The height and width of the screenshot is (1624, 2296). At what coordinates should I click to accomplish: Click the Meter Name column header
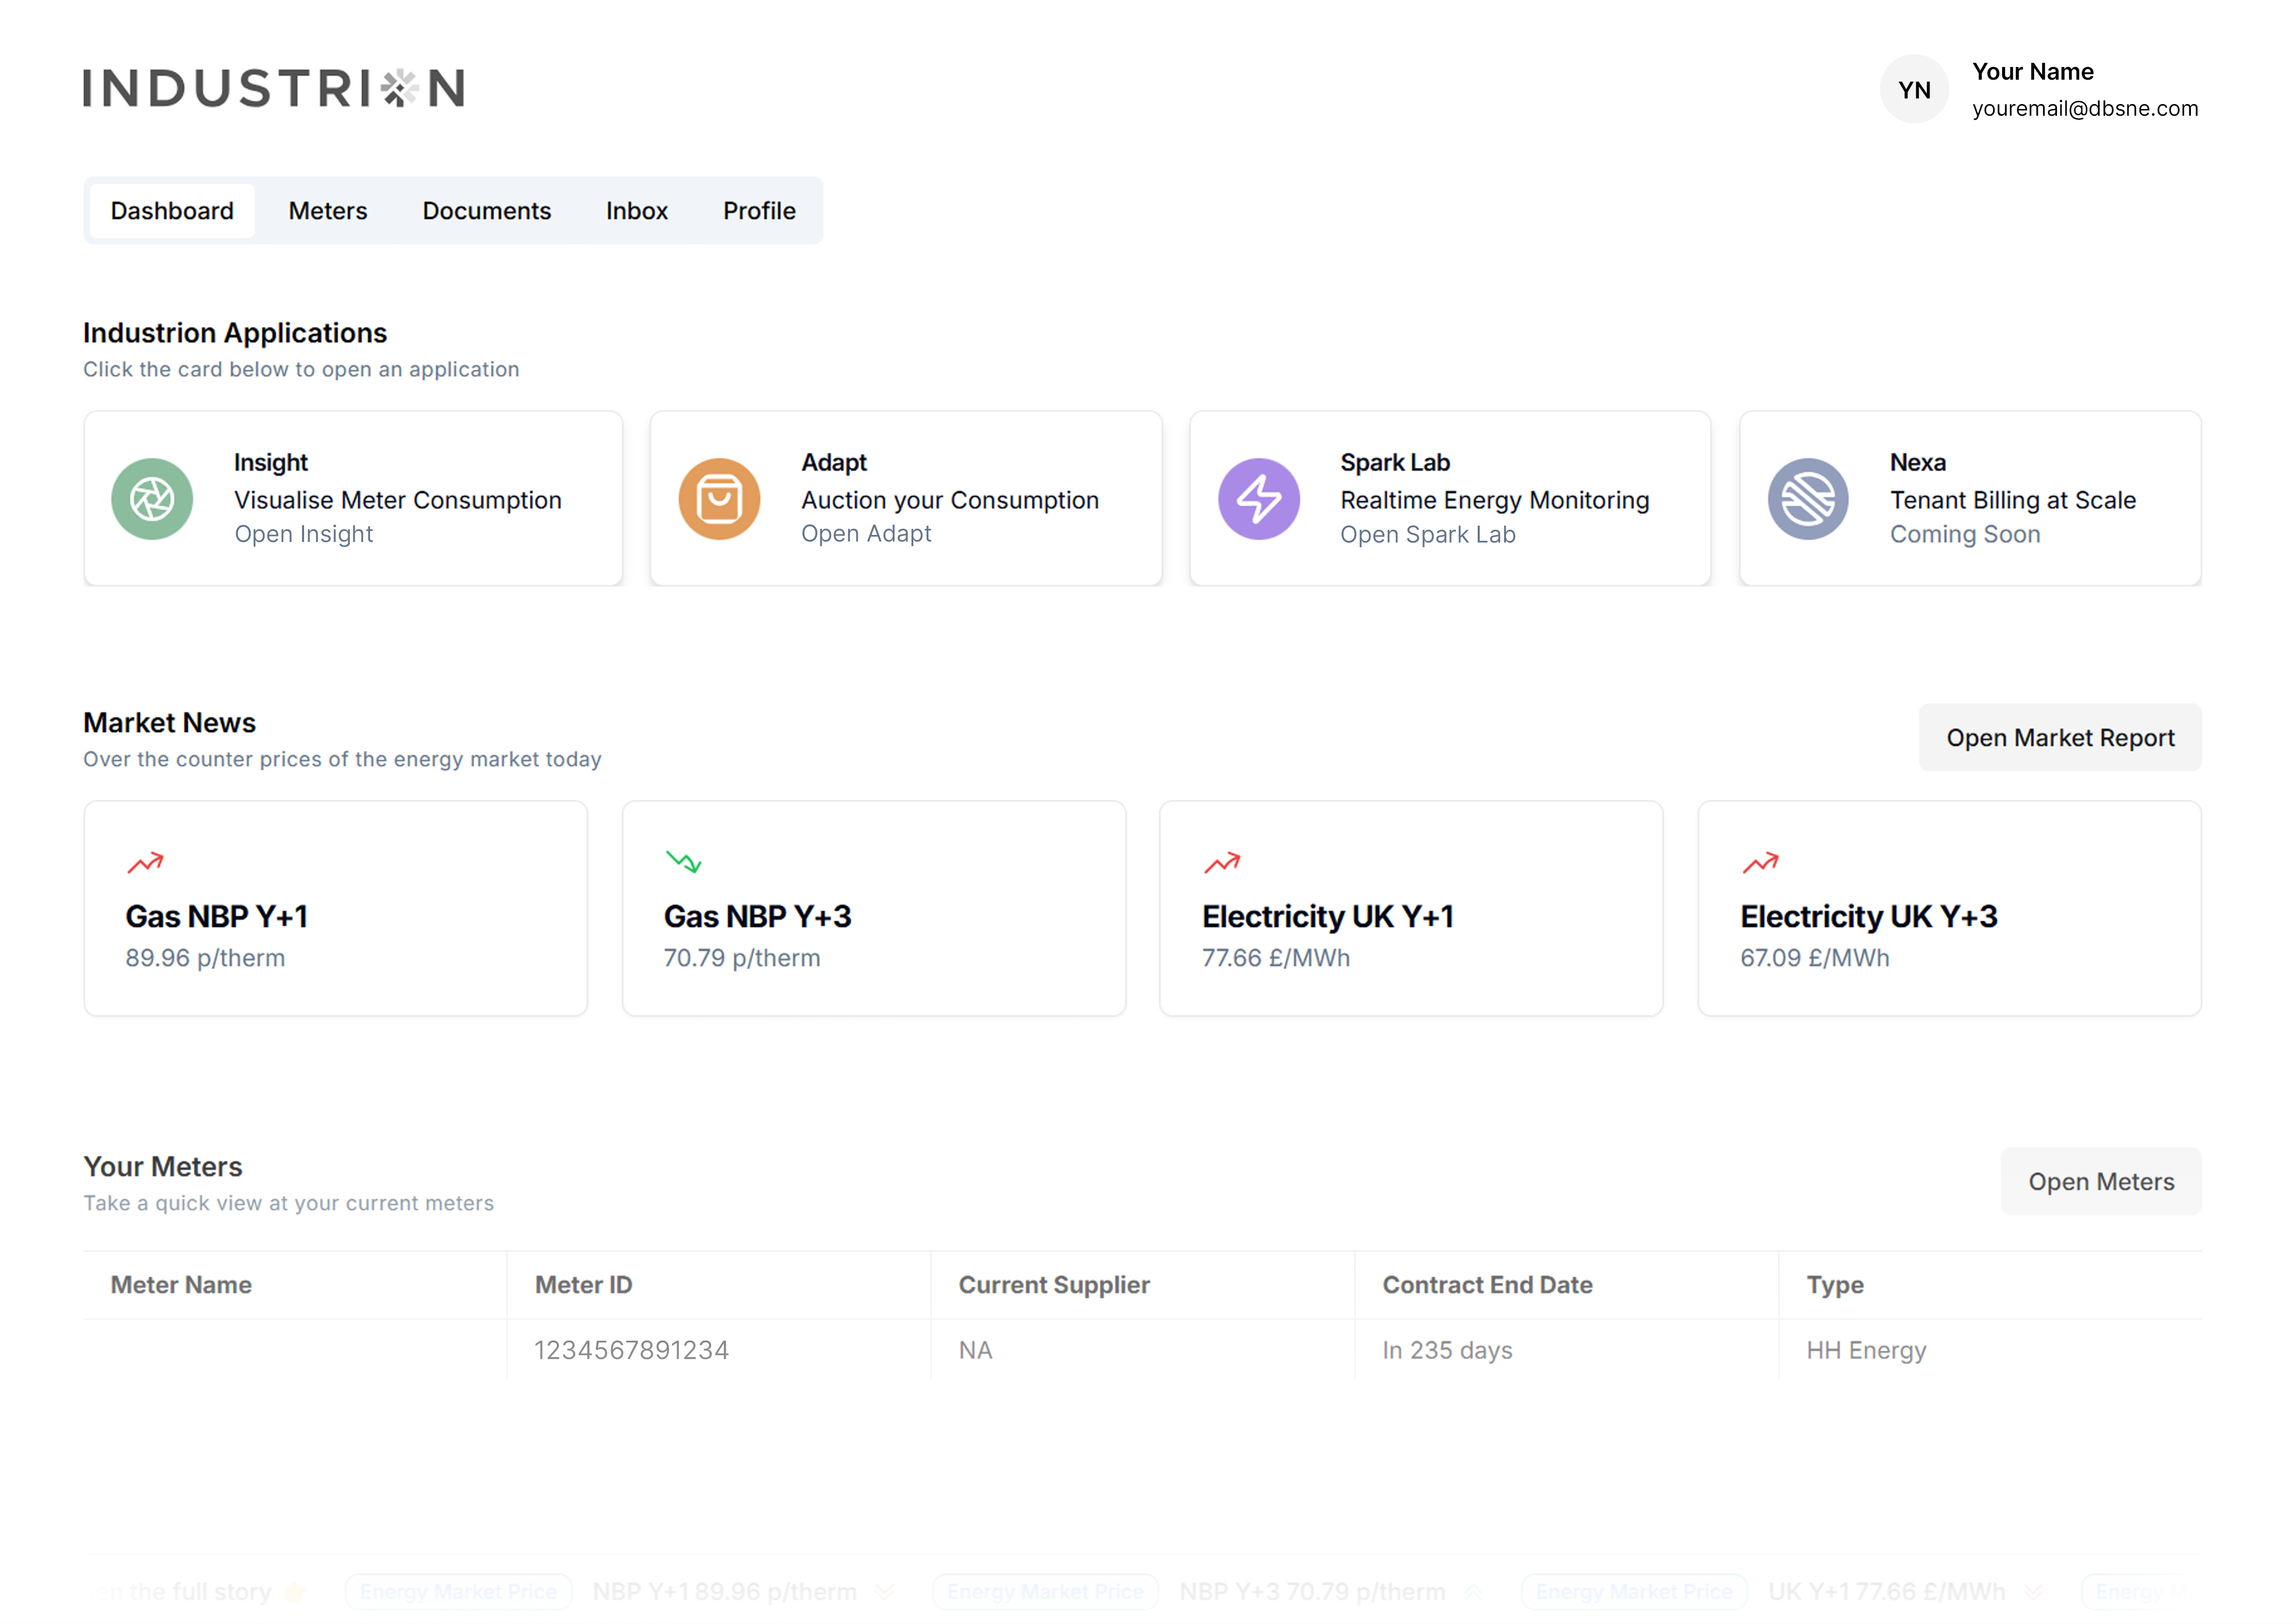coord(181,1285)
